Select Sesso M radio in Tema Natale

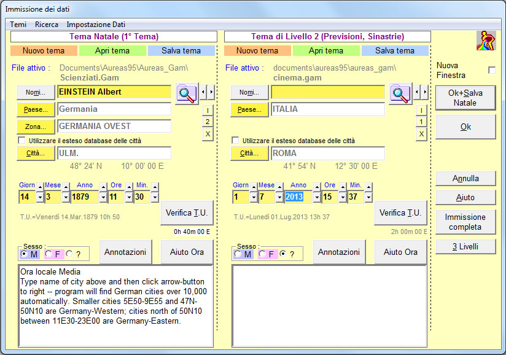pyautogui.click(x=24, y=254)
